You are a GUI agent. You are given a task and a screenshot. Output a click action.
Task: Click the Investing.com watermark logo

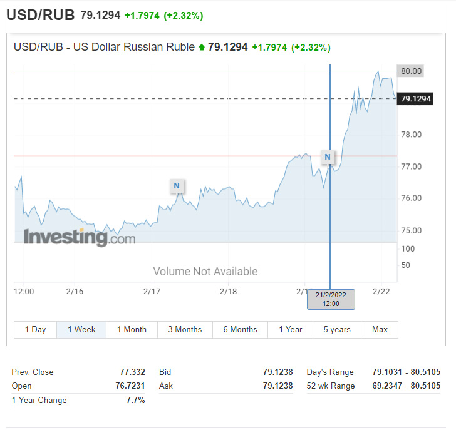tap(80, 237)
